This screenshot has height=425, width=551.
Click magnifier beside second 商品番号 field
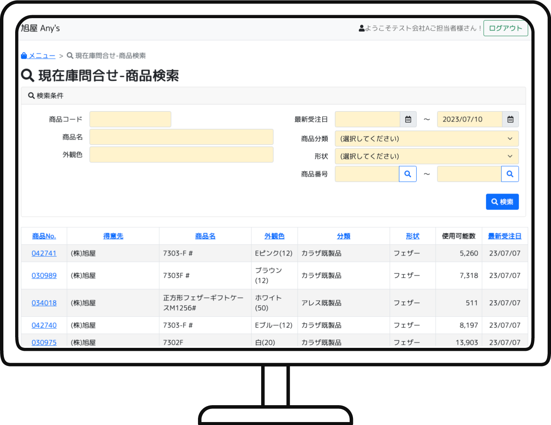tap(510, 174)
